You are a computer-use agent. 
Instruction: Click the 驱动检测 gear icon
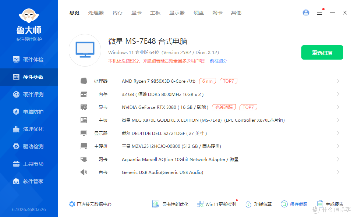coord(16,146)
